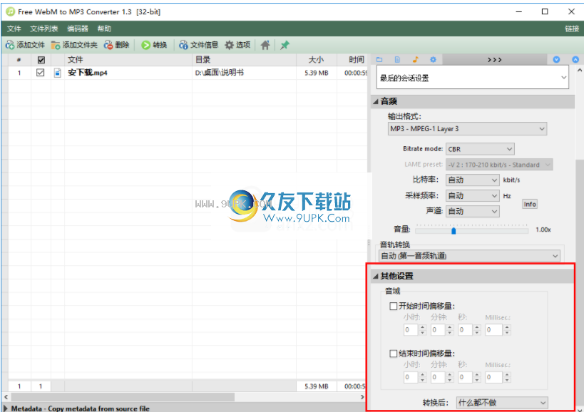Open the folder tab icon in settings panel
Viewport: 584px width, 412px height.
[379, 60]
